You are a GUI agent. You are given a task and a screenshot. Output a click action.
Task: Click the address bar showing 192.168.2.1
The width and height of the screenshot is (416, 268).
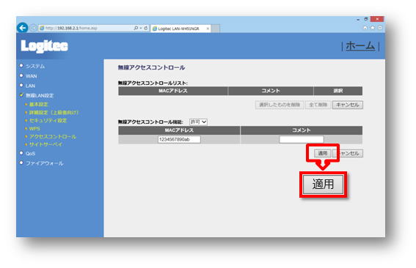pyautogui.click(x=85, y=28)
